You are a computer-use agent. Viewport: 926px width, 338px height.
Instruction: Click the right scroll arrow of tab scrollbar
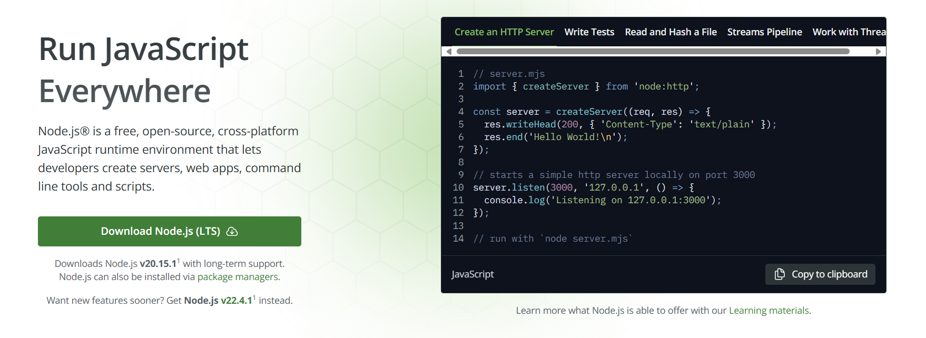click(x=878, y=52)
